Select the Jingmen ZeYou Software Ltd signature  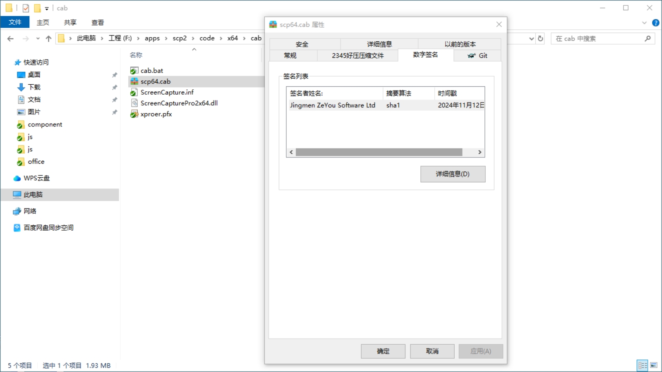point(332,105)
